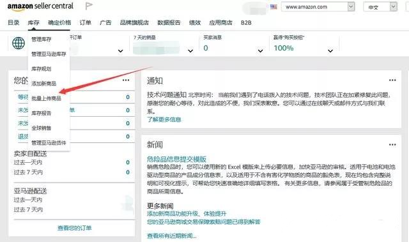Select 管理亚马逊货件 in the dropdown menu
Viewport: 409px width, 242px height.
click(49, 143)
